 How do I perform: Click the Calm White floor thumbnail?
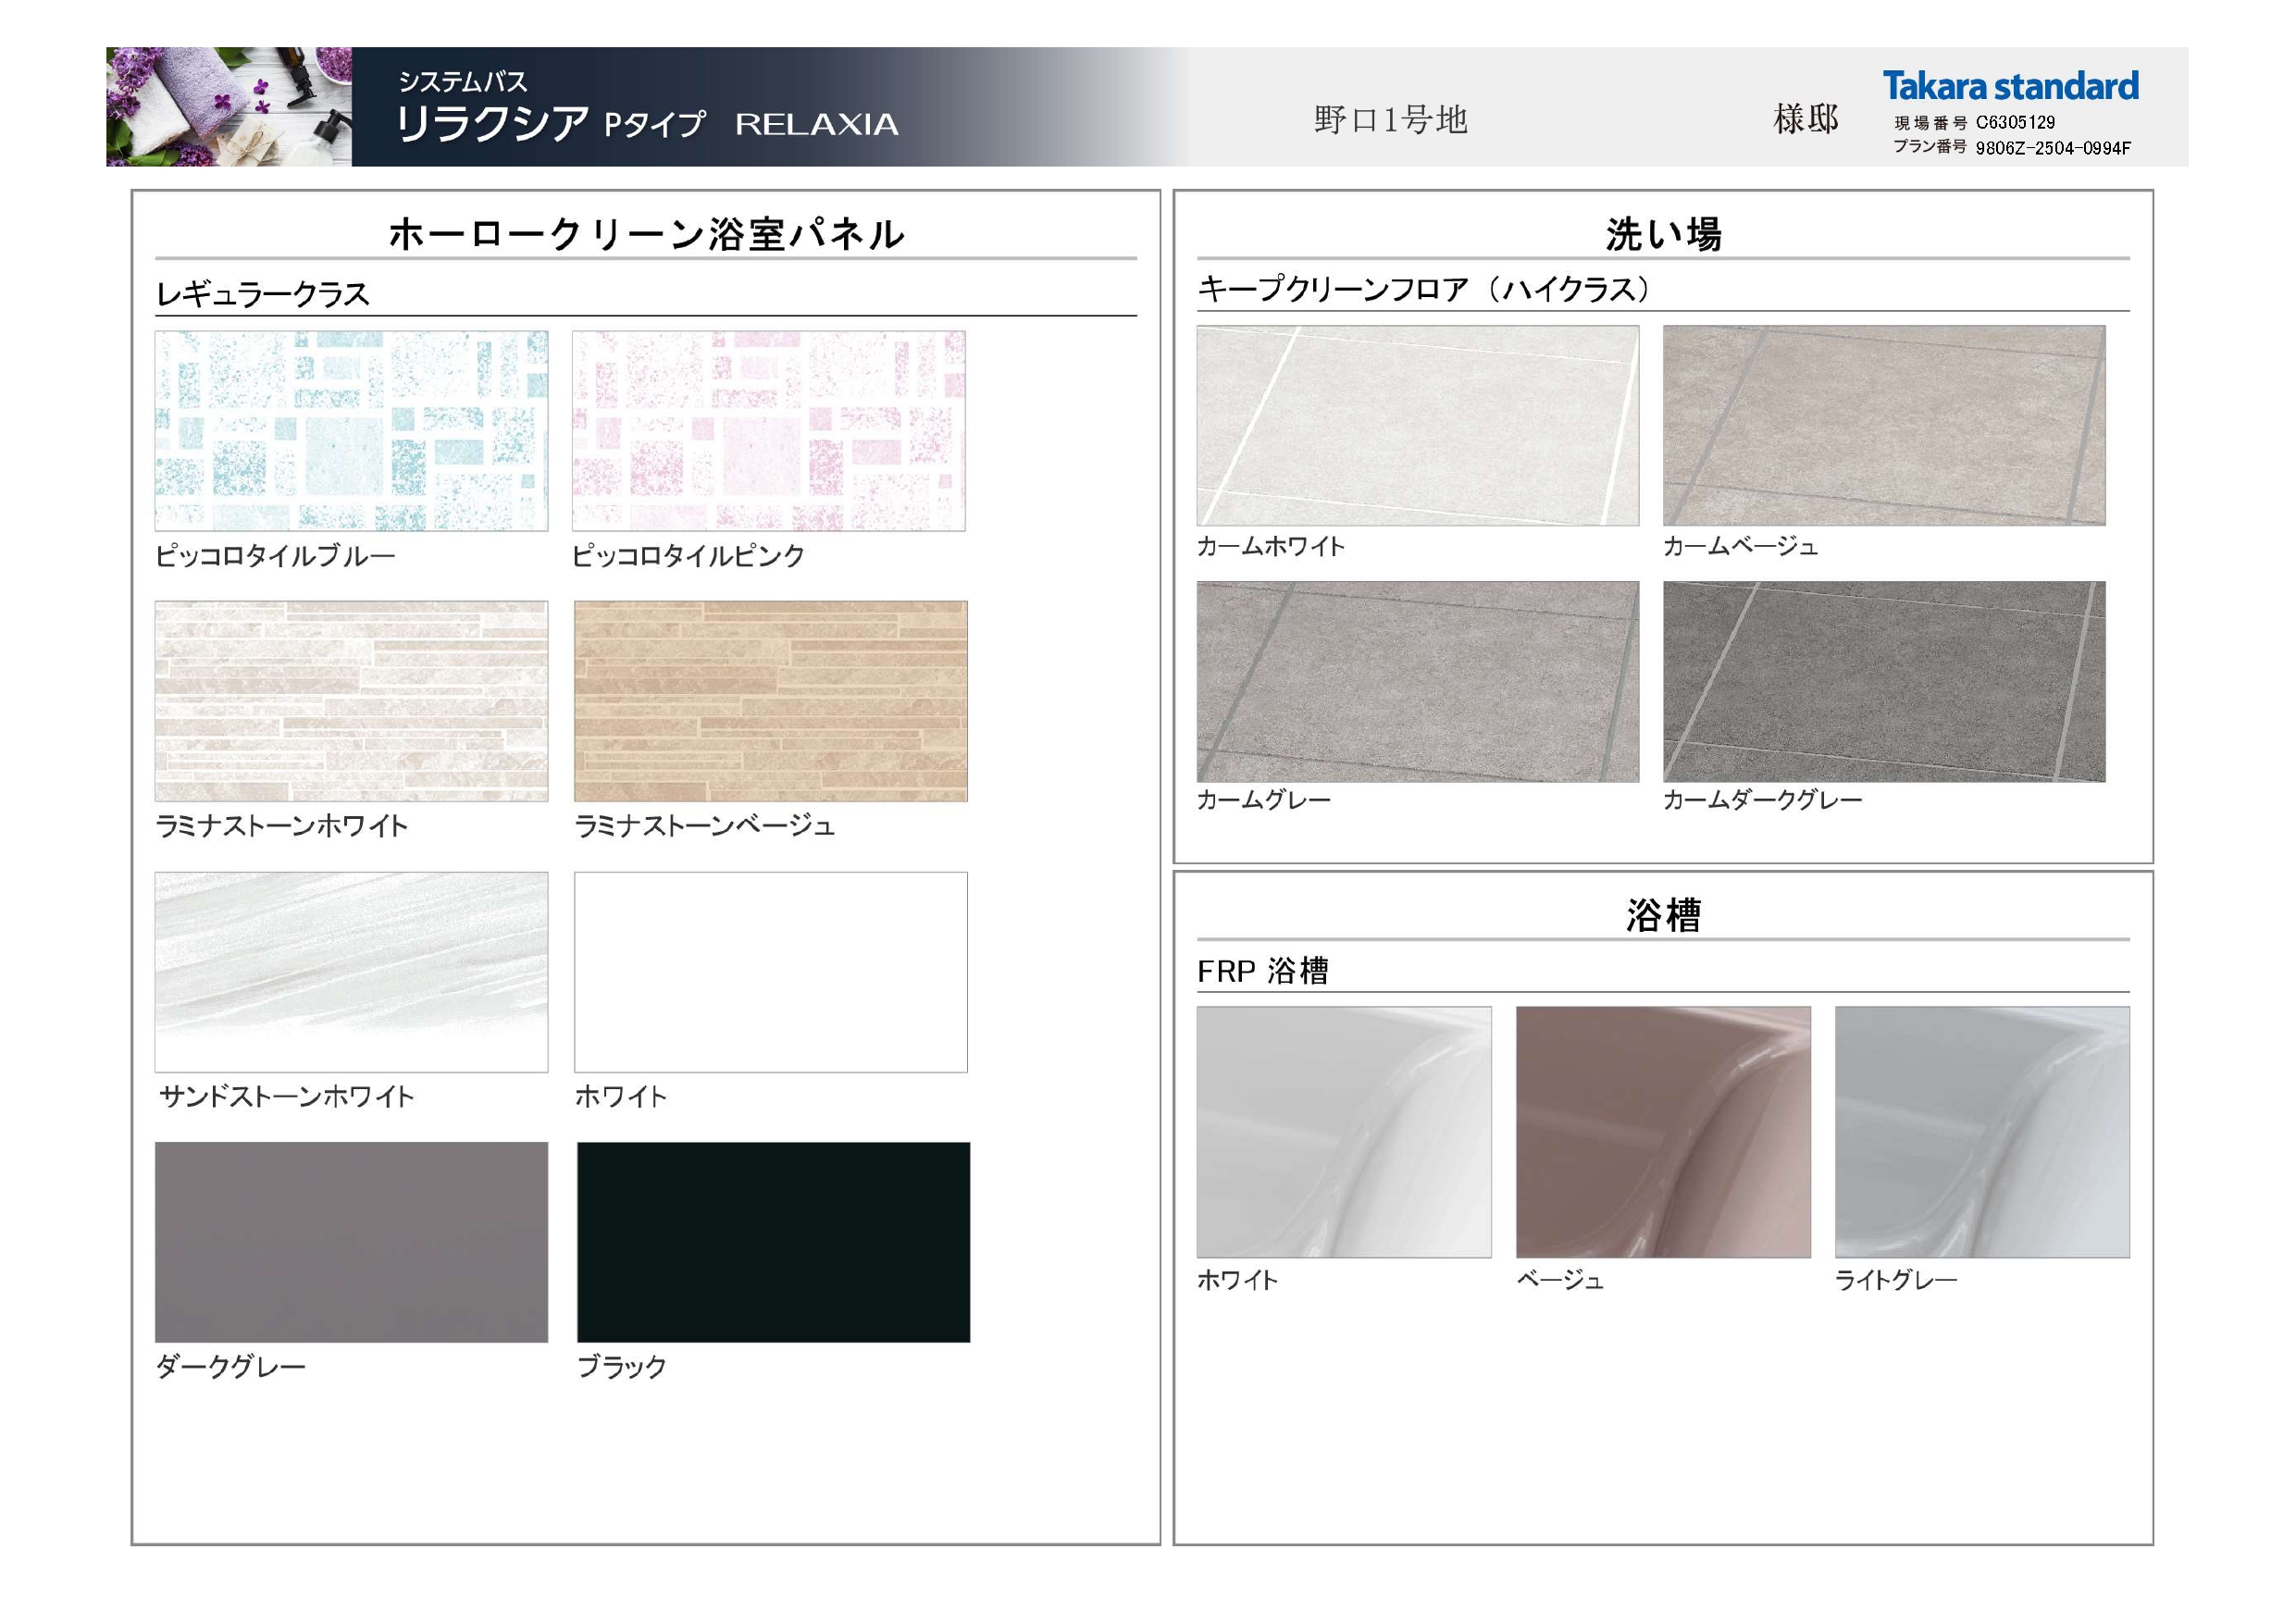coord(1417,425)
